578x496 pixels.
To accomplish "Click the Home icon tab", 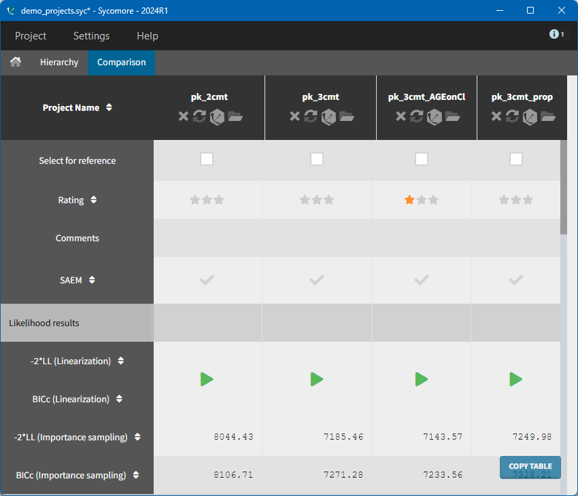I will coord(15,62).
